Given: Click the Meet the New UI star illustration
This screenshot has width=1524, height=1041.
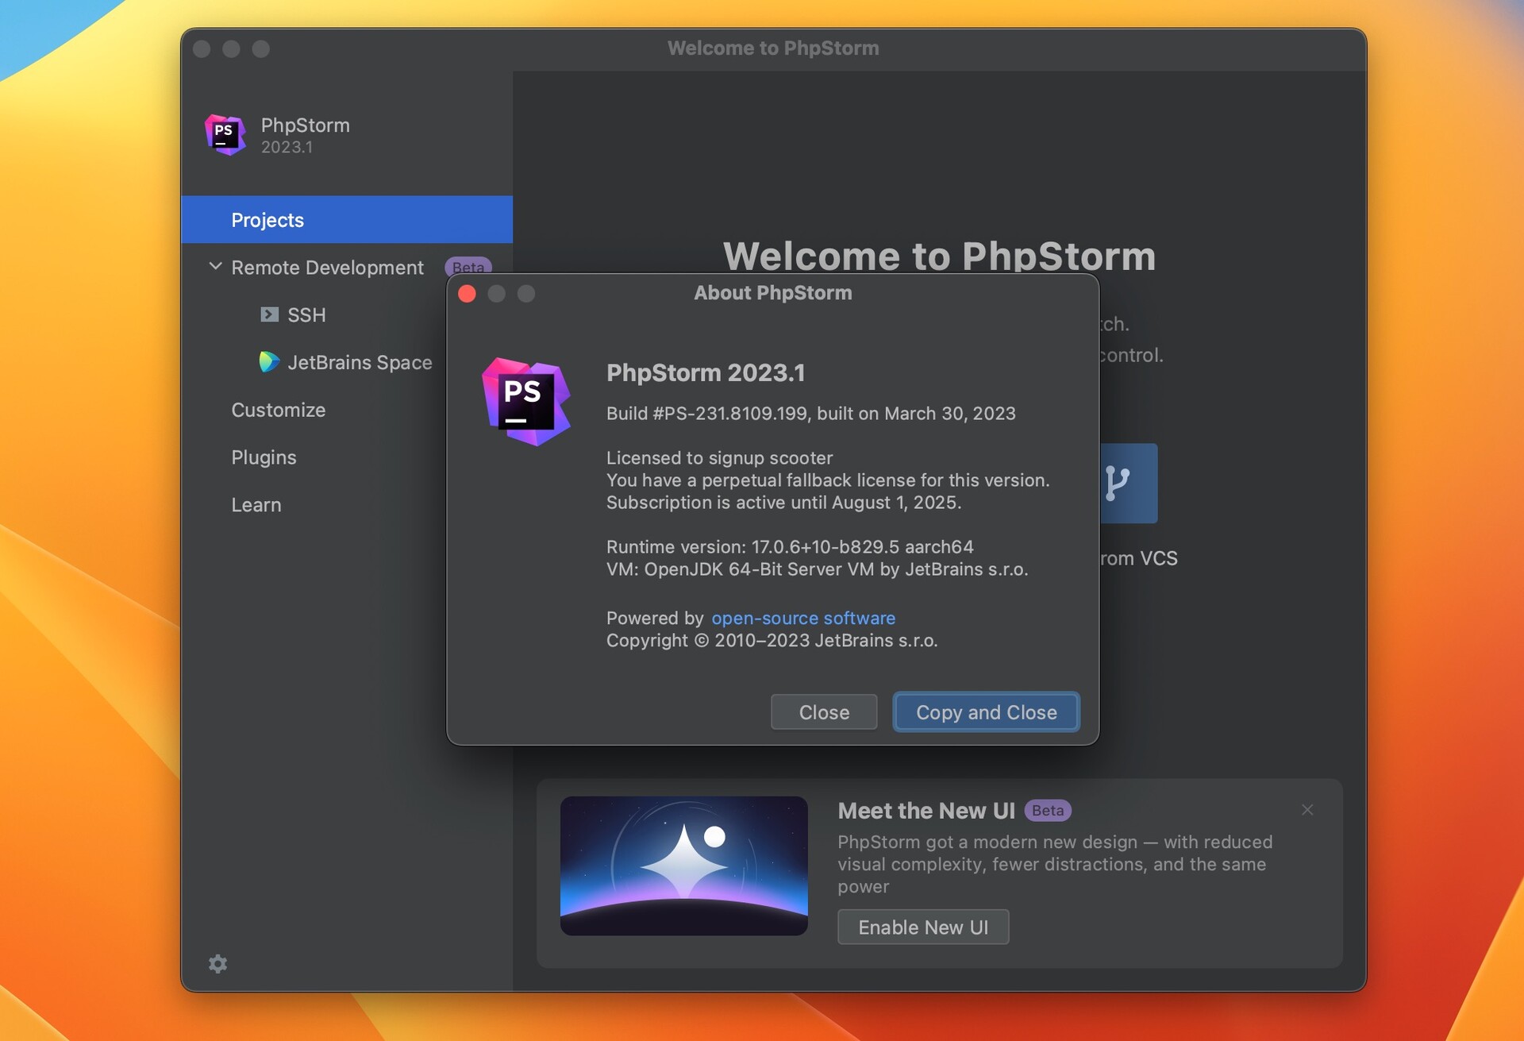Looking at the screenshot, I should coord(683,866).
